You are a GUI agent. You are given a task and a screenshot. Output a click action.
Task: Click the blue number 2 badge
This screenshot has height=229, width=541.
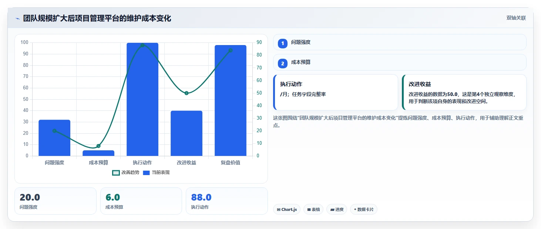(x=283, y=64)
